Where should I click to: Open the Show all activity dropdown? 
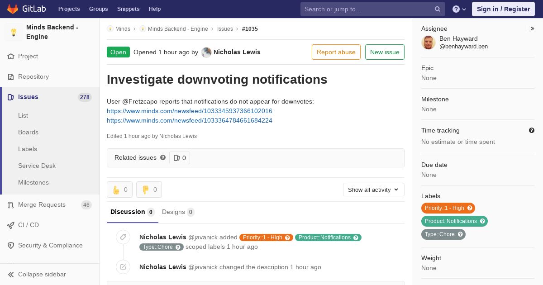tap(374, 190)
